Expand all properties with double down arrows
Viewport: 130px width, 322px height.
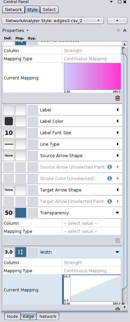tap(118, 30)
